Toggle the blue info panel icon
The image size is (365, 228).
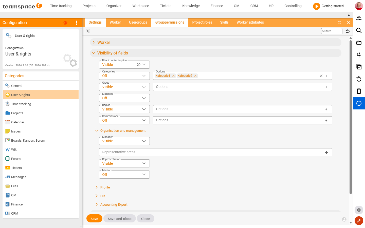[x=359, y=103]
